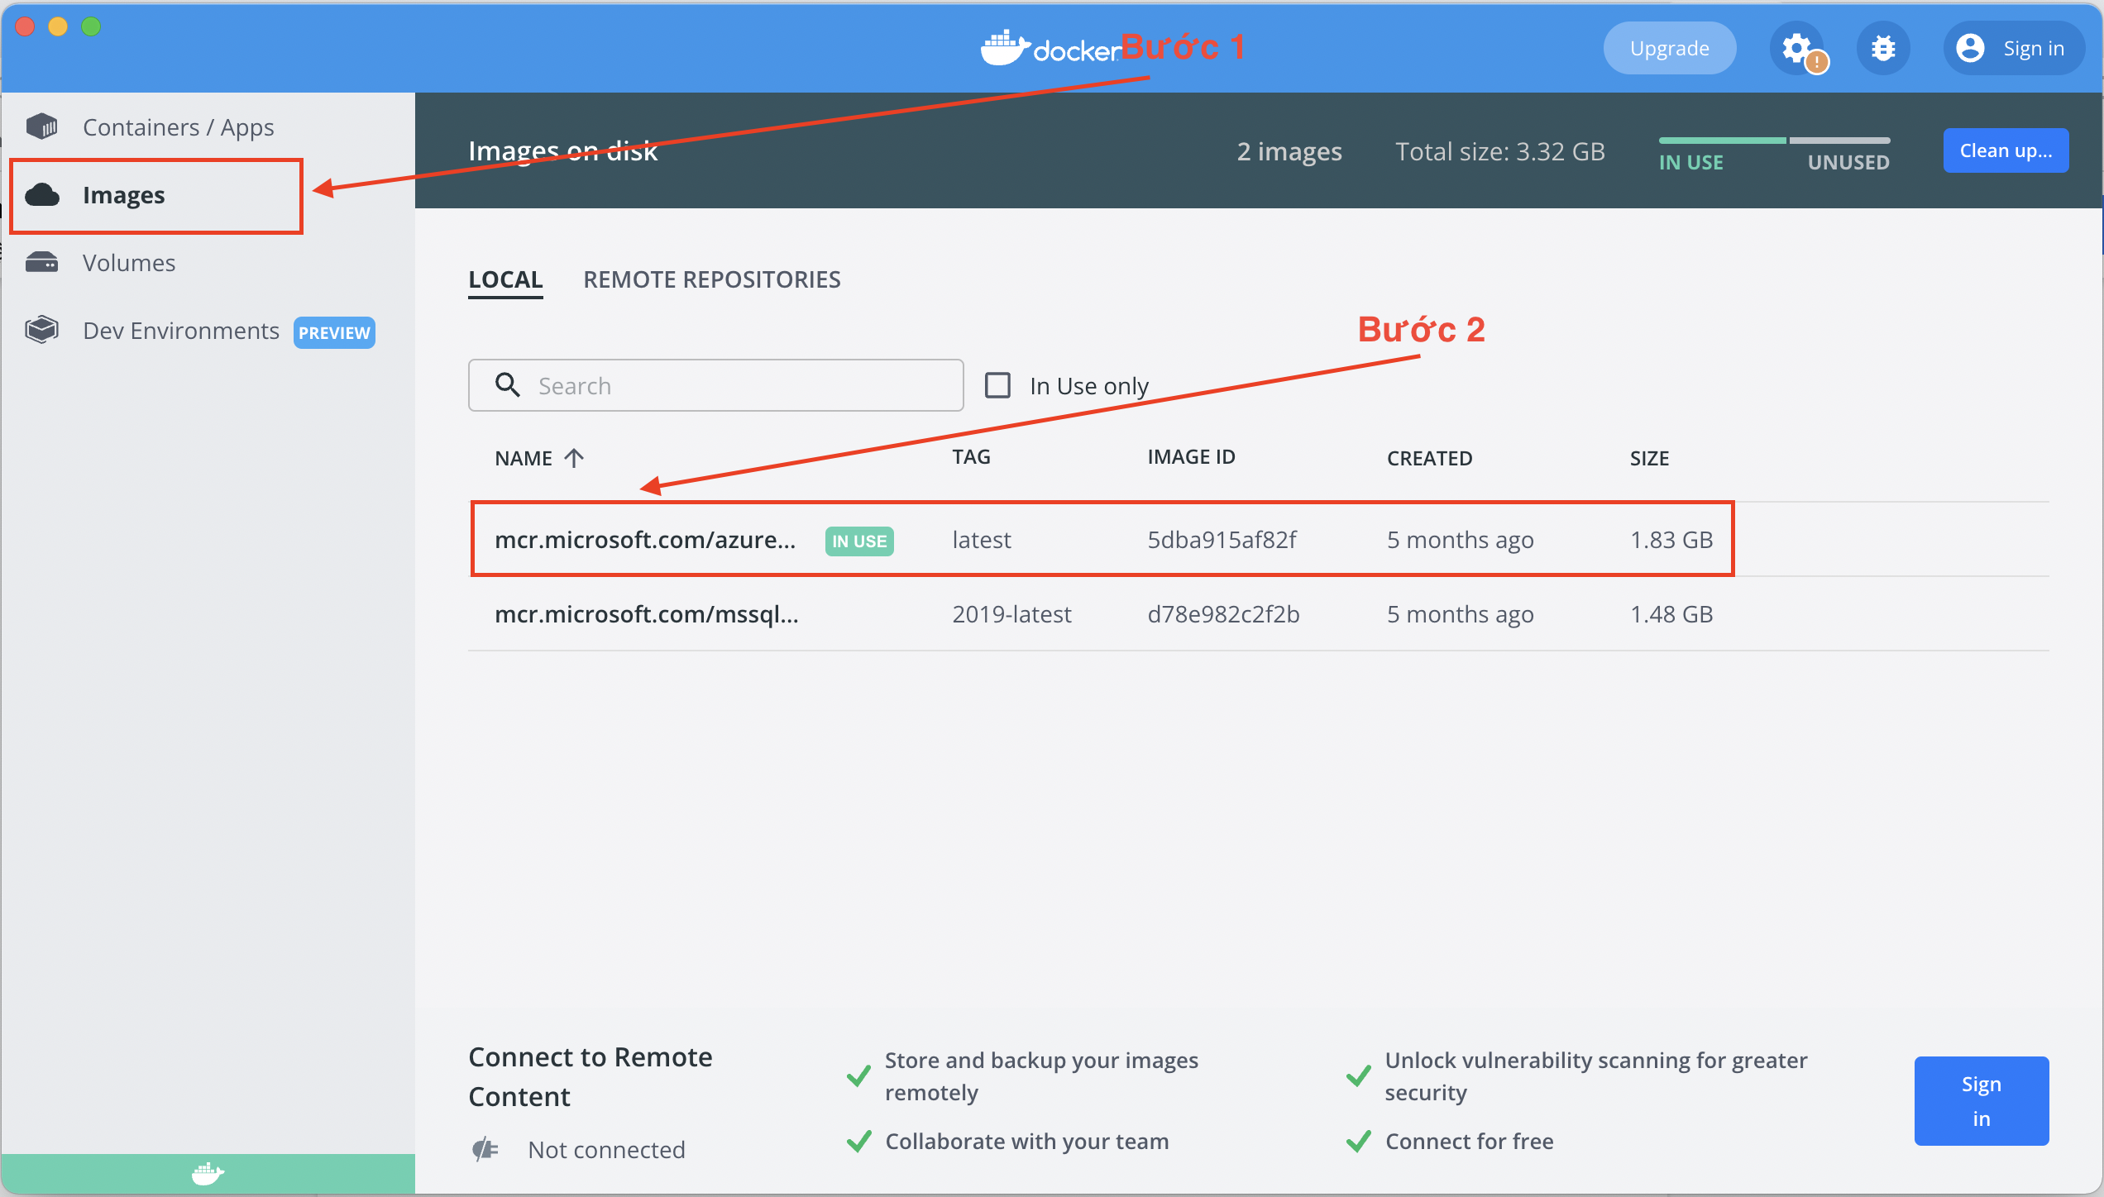Click inside the image Search field

click(x=728, y=385)
